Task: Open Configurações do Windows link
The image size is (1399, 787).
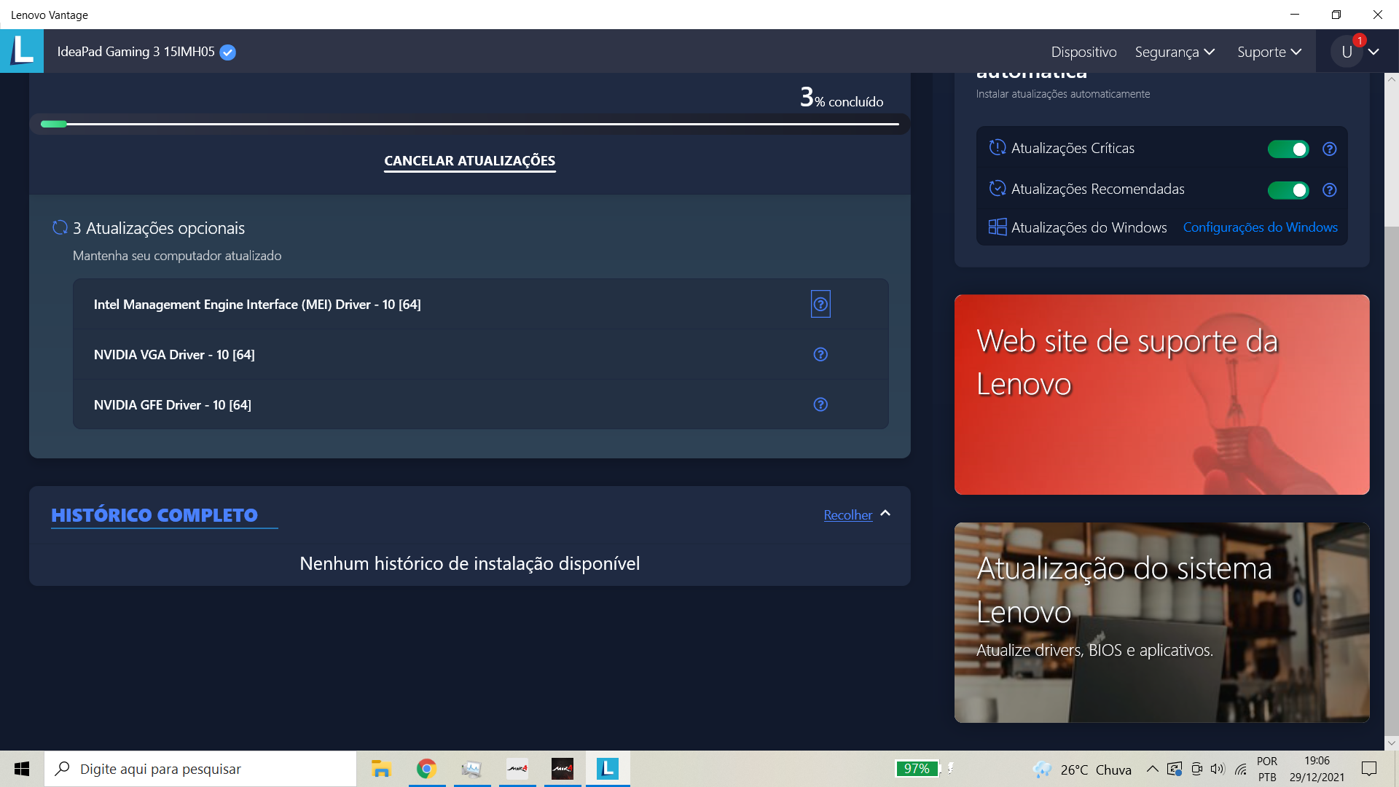Action: [x=1260, y=227]
